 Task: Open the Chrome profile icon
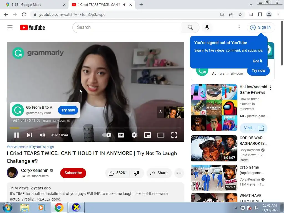[x=269, y=14]
